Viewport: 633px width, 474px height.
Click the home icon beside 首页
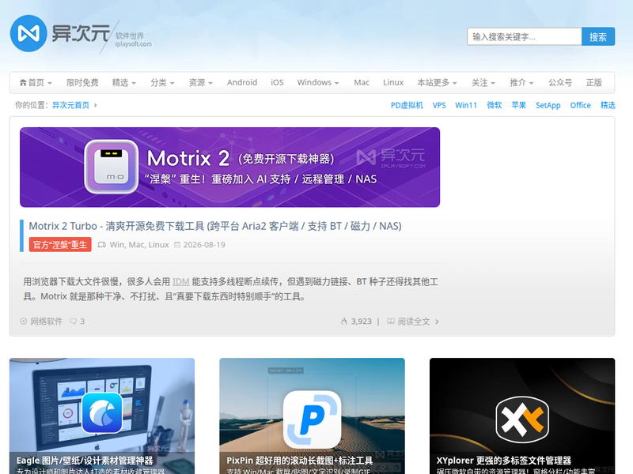point(23,83)
